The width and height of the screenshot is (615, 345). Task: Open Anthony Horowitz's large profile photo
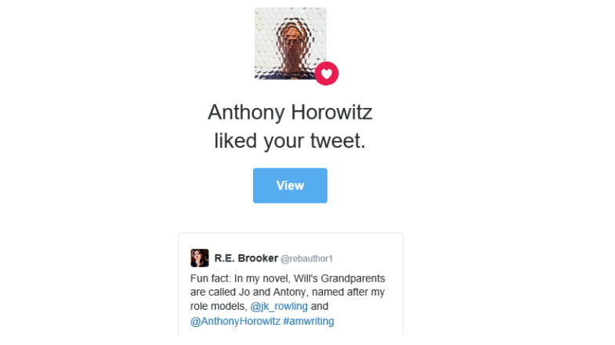(290, 44)
